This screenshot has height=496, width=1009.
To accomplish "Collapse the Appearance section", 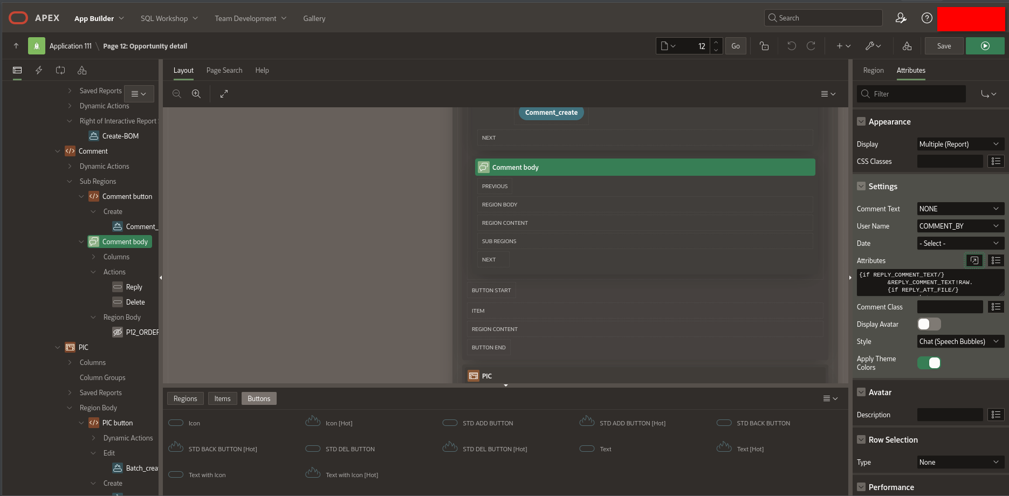I will pyautogui.click(x=861, y=122).
